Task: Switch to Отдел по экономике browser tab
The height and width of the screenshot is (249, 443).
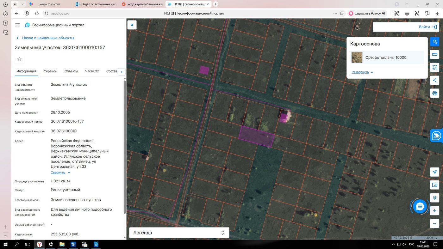Action: click(97, 4)
